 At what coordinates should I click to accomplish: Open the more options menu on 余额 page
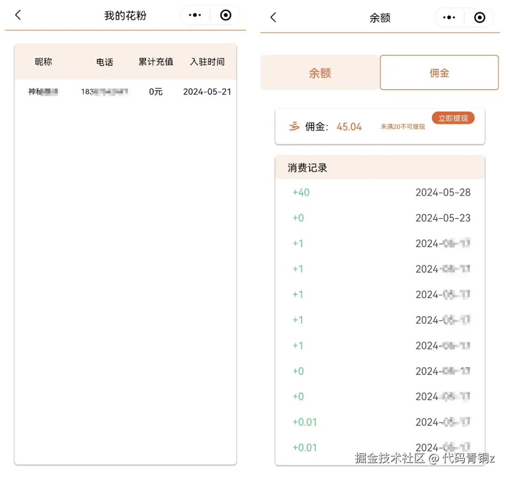449,17
